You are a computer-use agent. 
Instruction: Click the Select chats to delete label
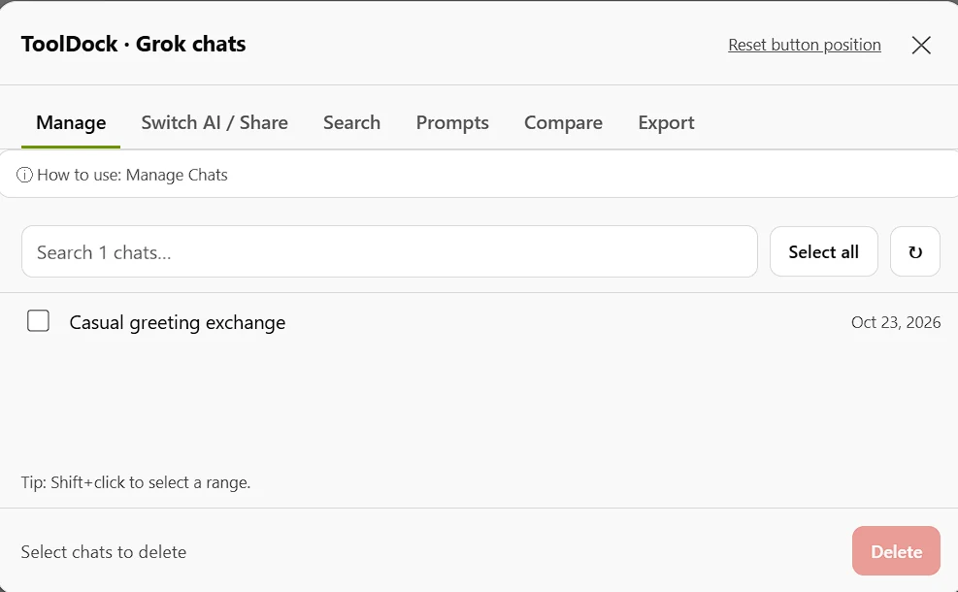104,551
